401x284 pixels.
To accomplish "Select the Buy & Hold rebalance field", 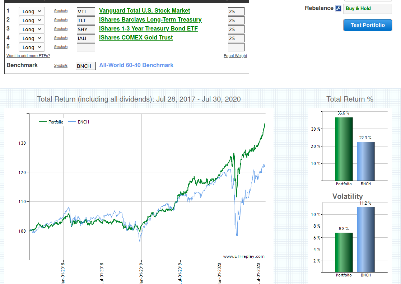I will [368, 9].
